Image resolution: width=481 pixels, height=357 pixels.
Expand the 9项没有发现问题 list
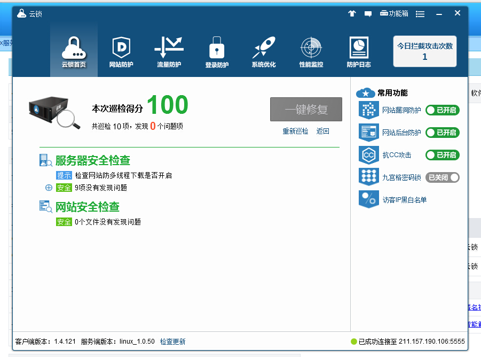point(49,188)
